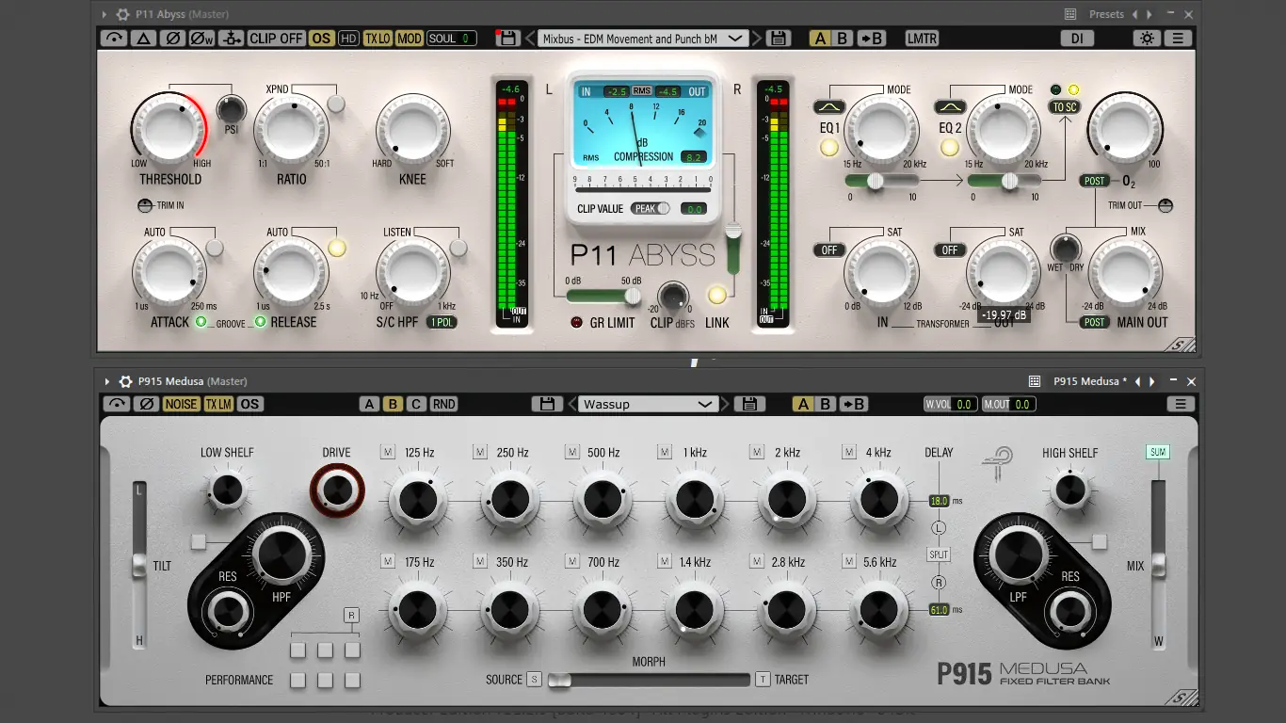Click the EQ2 gain slider
The width and height of the screenshot is (1286, 723).
[1005, 180]
